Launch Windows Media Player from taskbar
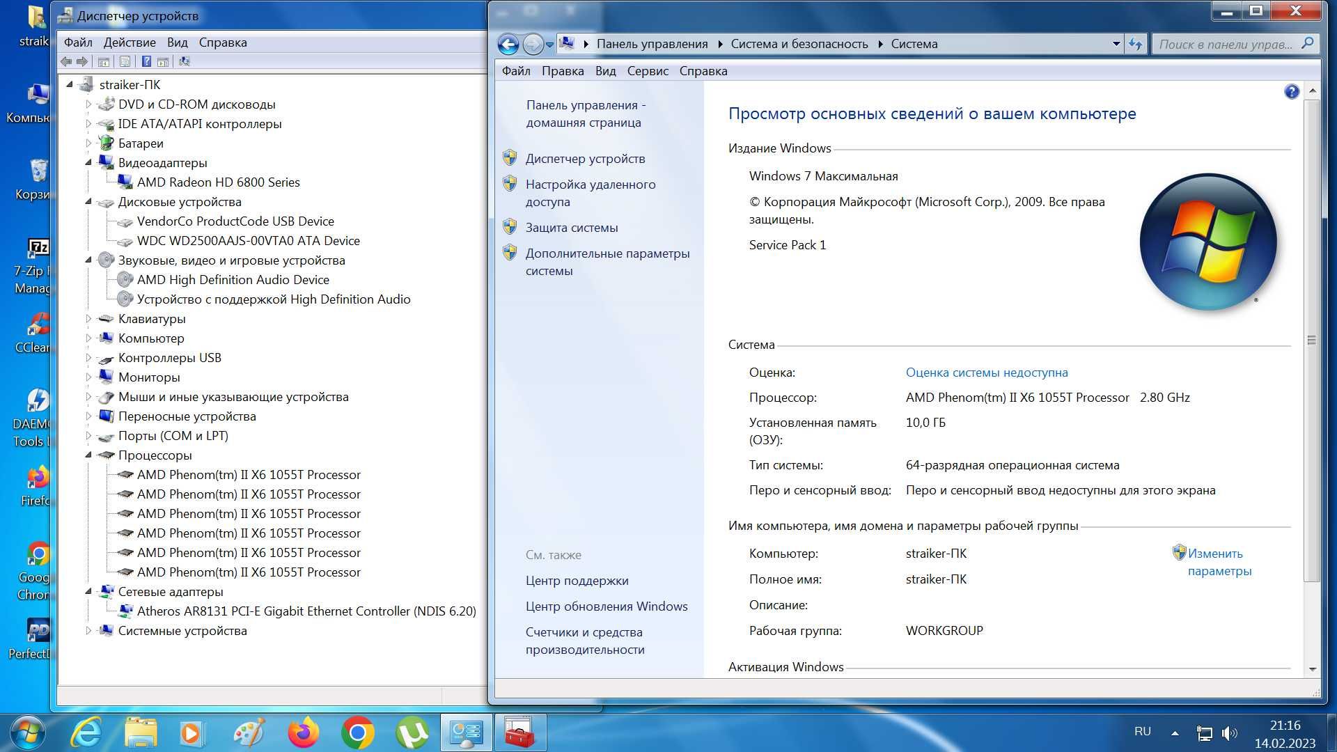The image size is (1337, 752). coord(193,733)
